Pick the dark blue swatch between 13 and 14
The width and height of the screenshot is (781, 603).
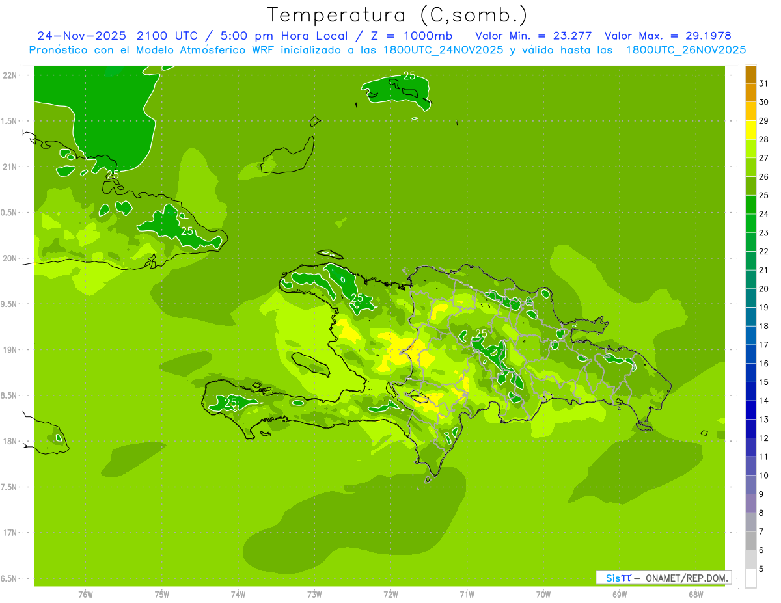[750, 410]
